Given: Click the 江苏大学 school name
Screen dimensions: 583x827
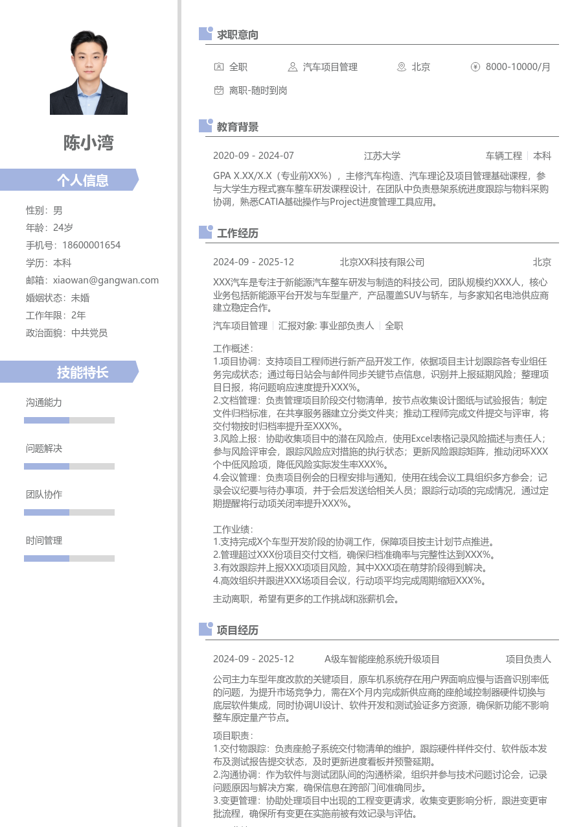Looking at the screenshot, I should point(382,156).
